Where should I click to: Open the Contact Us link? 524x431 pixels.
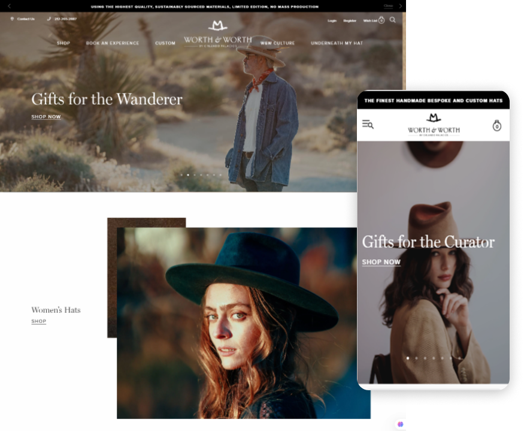25,19
